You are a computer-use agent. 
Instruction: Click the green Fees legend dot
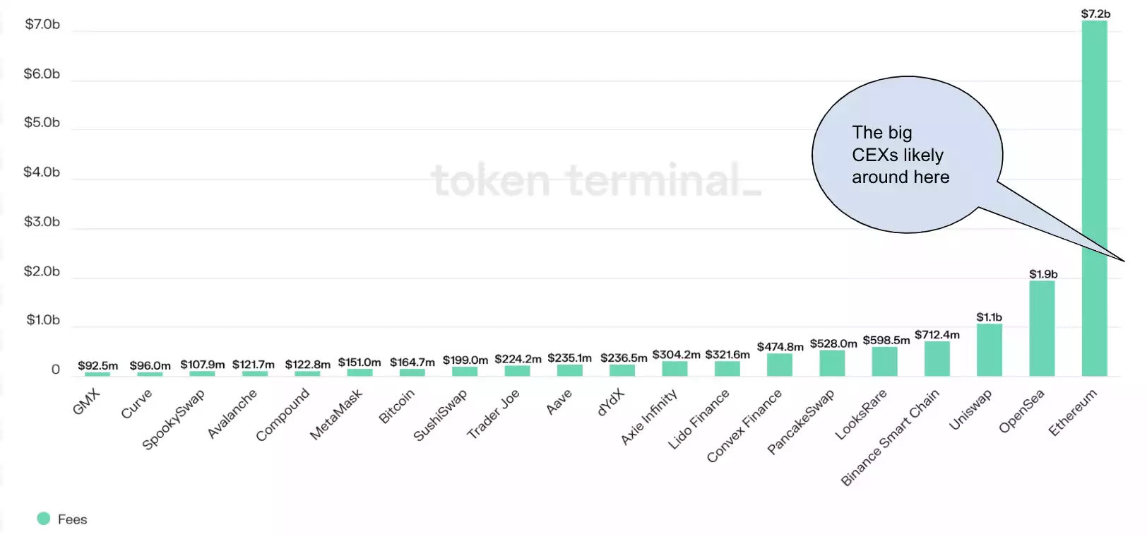coord(44,519)
